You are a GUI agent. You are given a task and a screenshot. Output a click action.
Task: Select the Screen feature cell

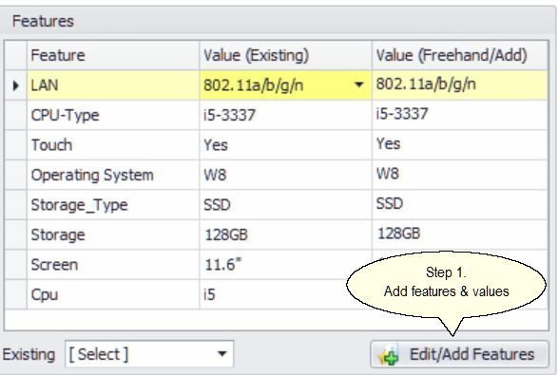(113, 265)
